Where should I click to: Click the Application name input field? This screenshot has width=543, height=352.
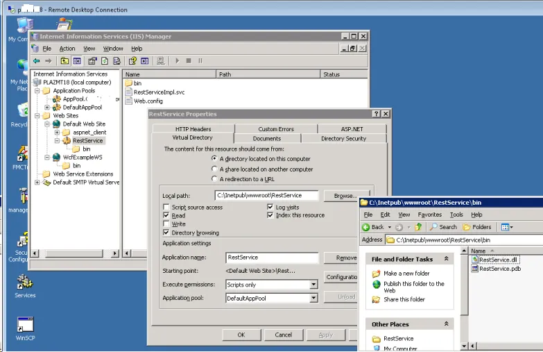coord(272,258)
